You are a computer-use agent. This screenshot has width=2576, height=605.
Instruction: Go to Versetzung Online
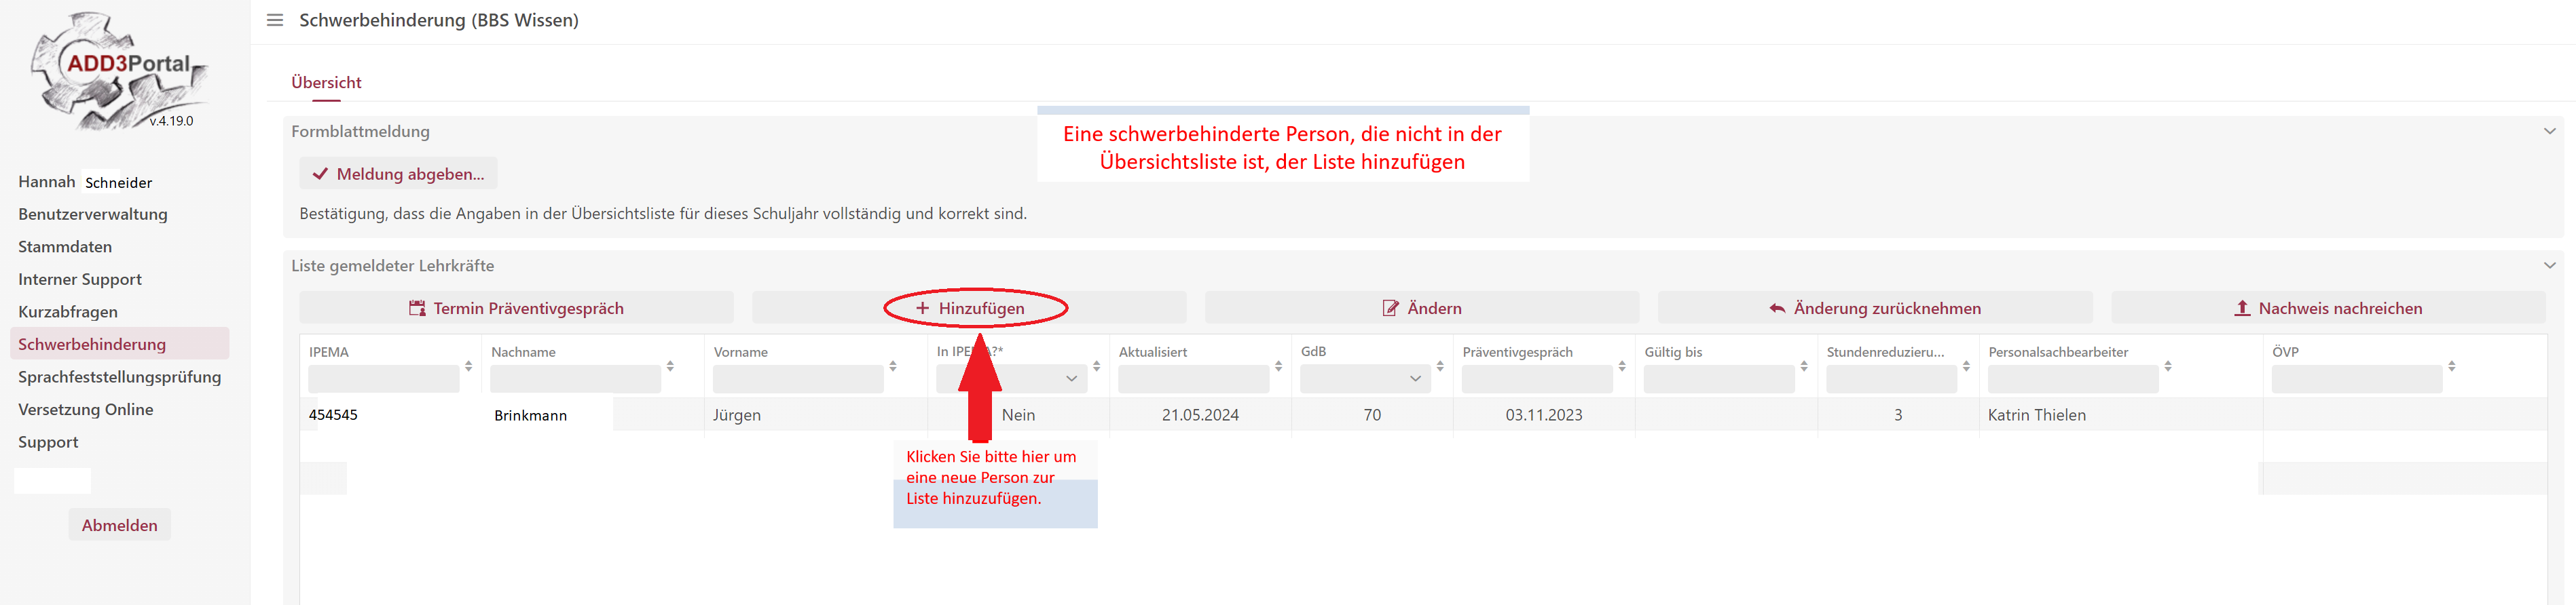coord(86,409)
